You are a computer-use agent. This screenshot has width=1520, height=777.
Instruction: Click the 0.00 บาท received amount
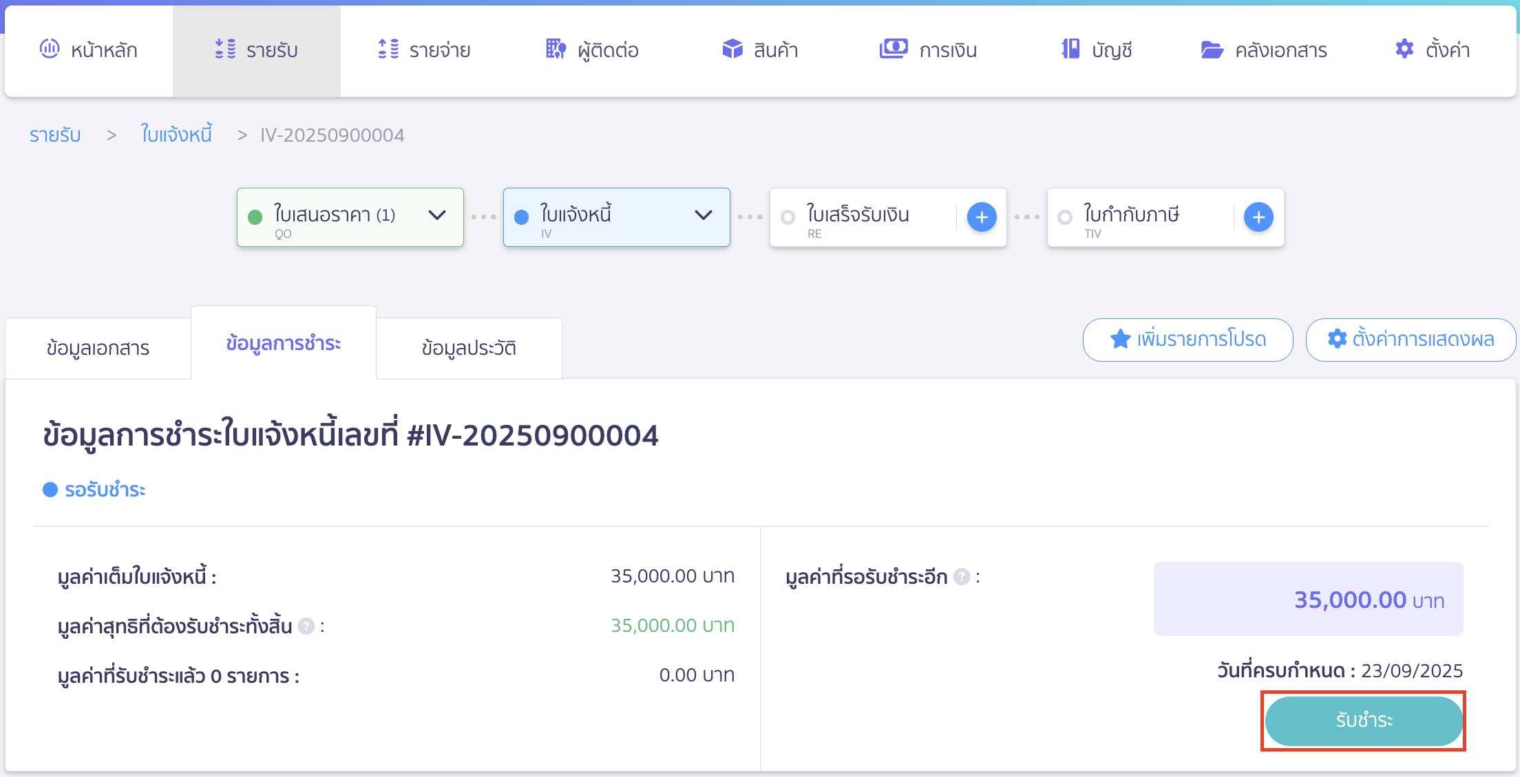coord(697,675)
